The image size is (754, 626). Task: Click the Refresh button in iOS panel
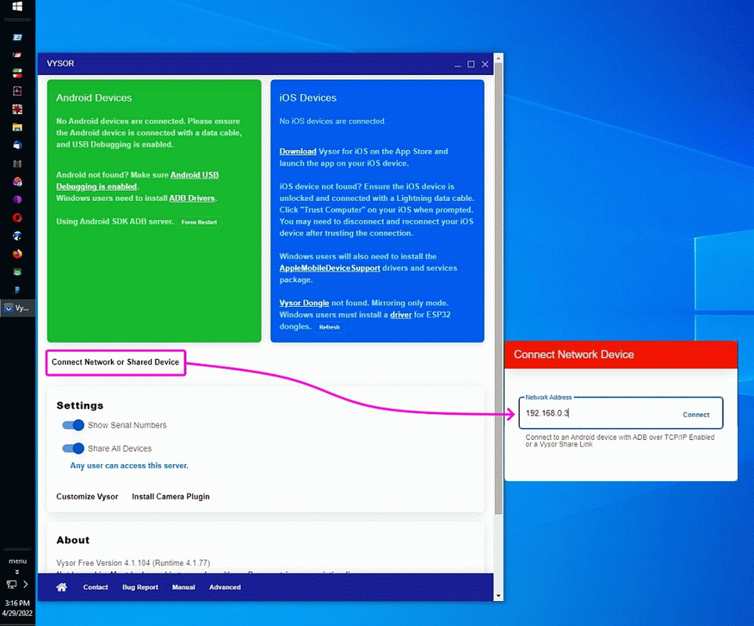[x=330, y=327]
